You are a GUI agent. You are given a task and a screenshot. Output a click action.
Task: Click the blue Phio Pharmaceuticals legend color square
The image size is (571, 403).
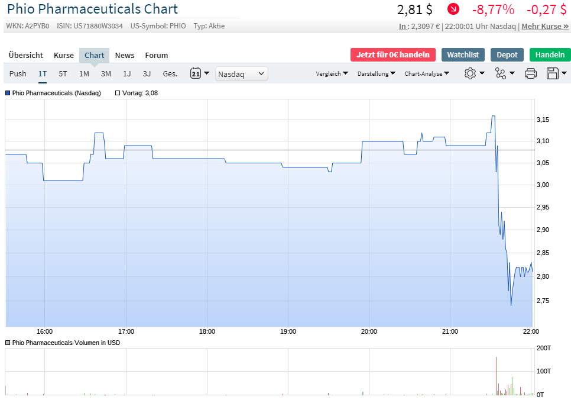pyautogui.click(x=7, y=93)
